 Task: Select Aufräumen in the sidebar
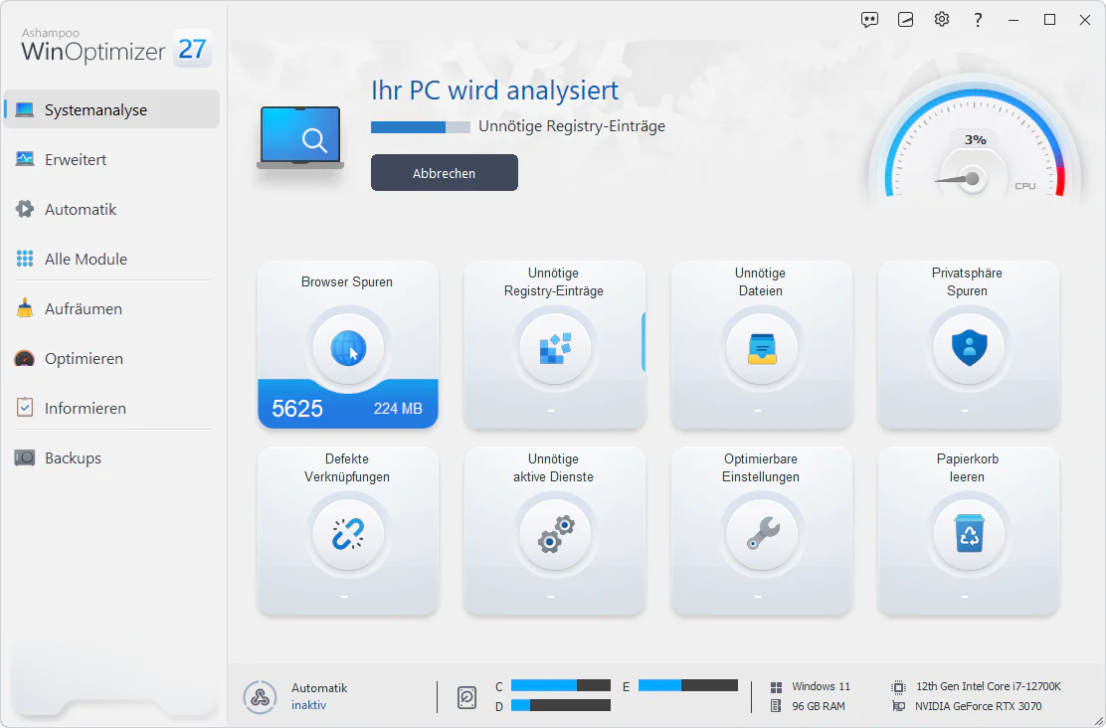(111, 309)
